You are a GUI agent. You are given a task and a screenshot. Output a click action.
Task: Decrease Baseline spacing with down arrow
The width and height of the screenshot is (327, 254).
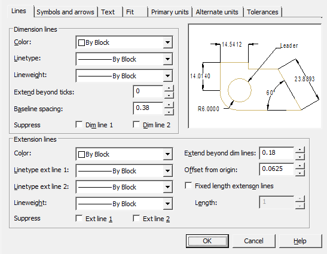pos(169,112)
